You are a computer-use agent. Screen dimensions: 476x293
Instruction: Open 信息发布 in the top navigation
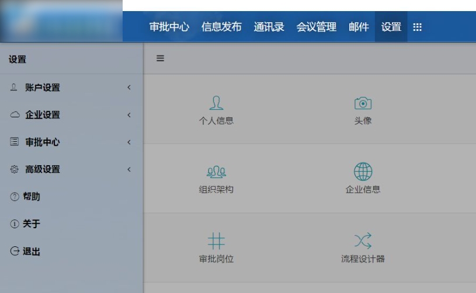221,27
